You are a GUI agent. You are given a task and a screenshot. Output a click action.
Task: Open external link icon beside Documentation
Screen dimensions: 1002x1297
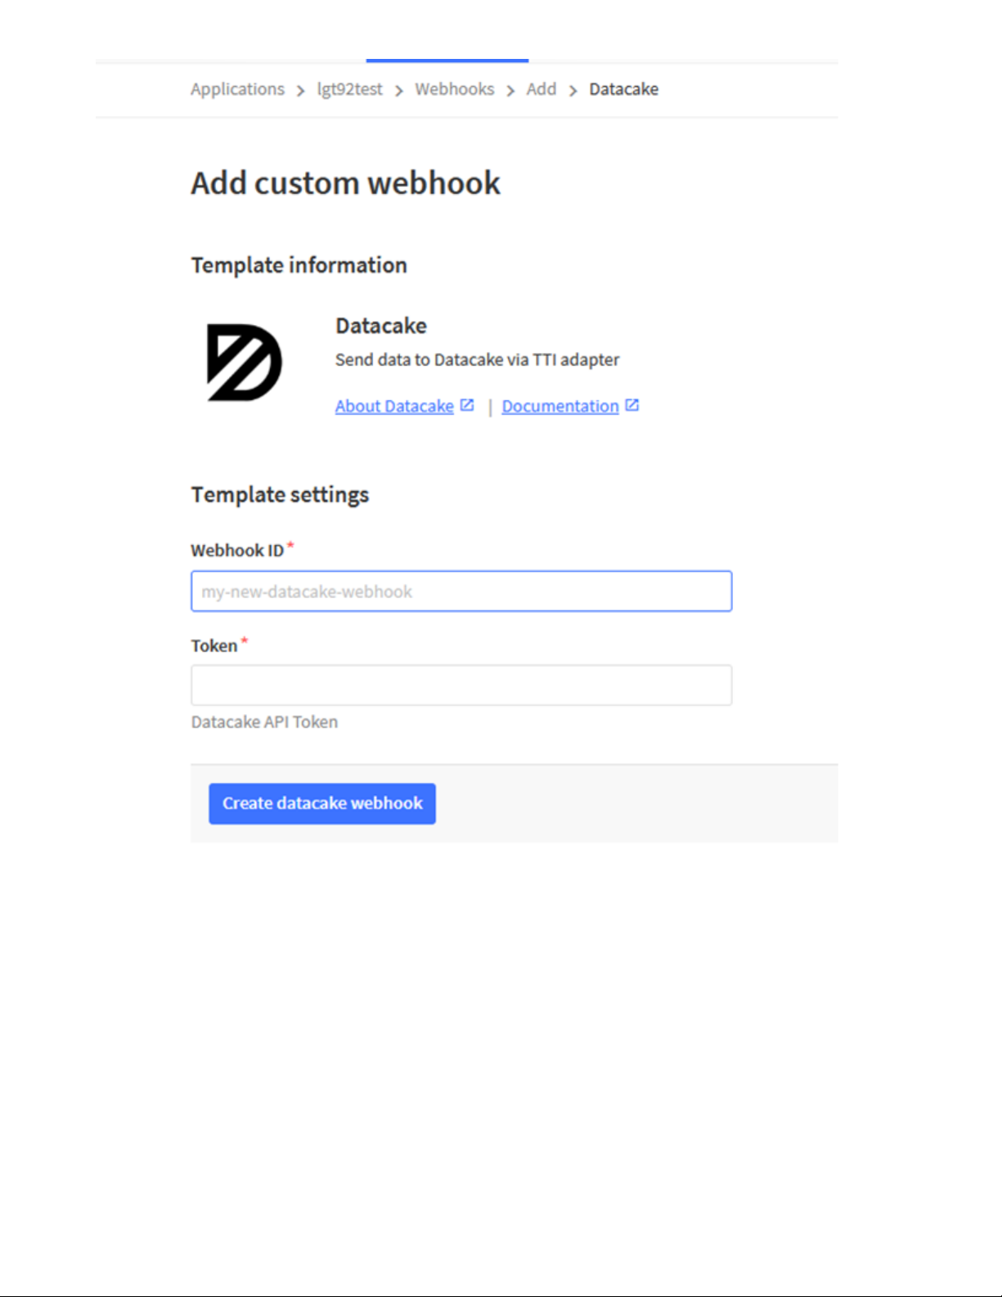coord(632,405)
